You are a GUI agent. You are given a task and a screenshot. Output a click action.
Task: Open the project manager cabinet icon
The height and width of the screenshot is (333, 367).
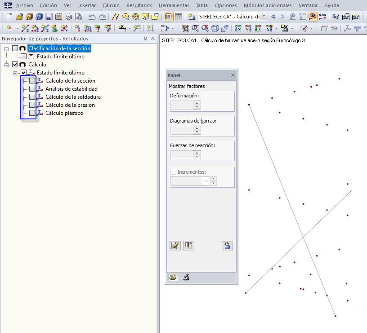pos(29,17)
